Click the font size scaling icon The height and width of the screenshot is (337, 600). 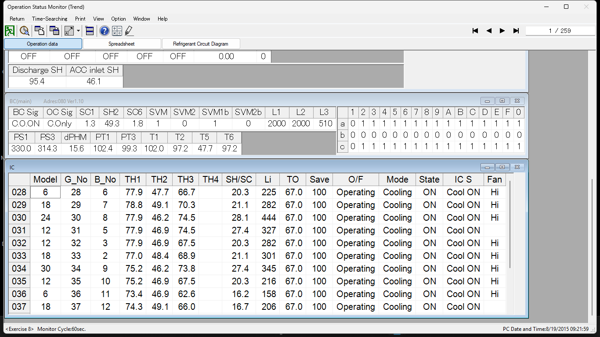click(x=69, y=31)
